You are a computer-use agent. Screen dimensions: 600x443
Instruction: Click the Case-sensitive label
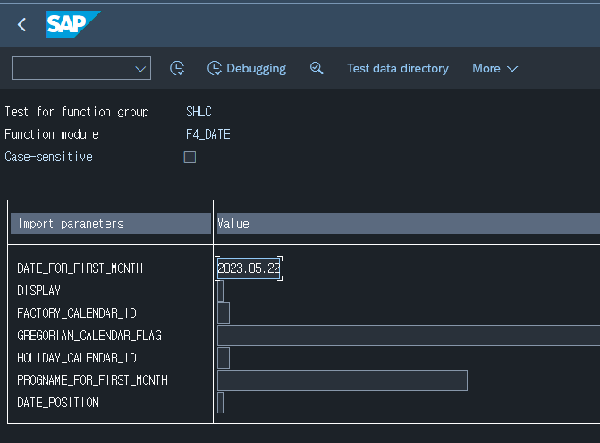[x=48, y=157]
